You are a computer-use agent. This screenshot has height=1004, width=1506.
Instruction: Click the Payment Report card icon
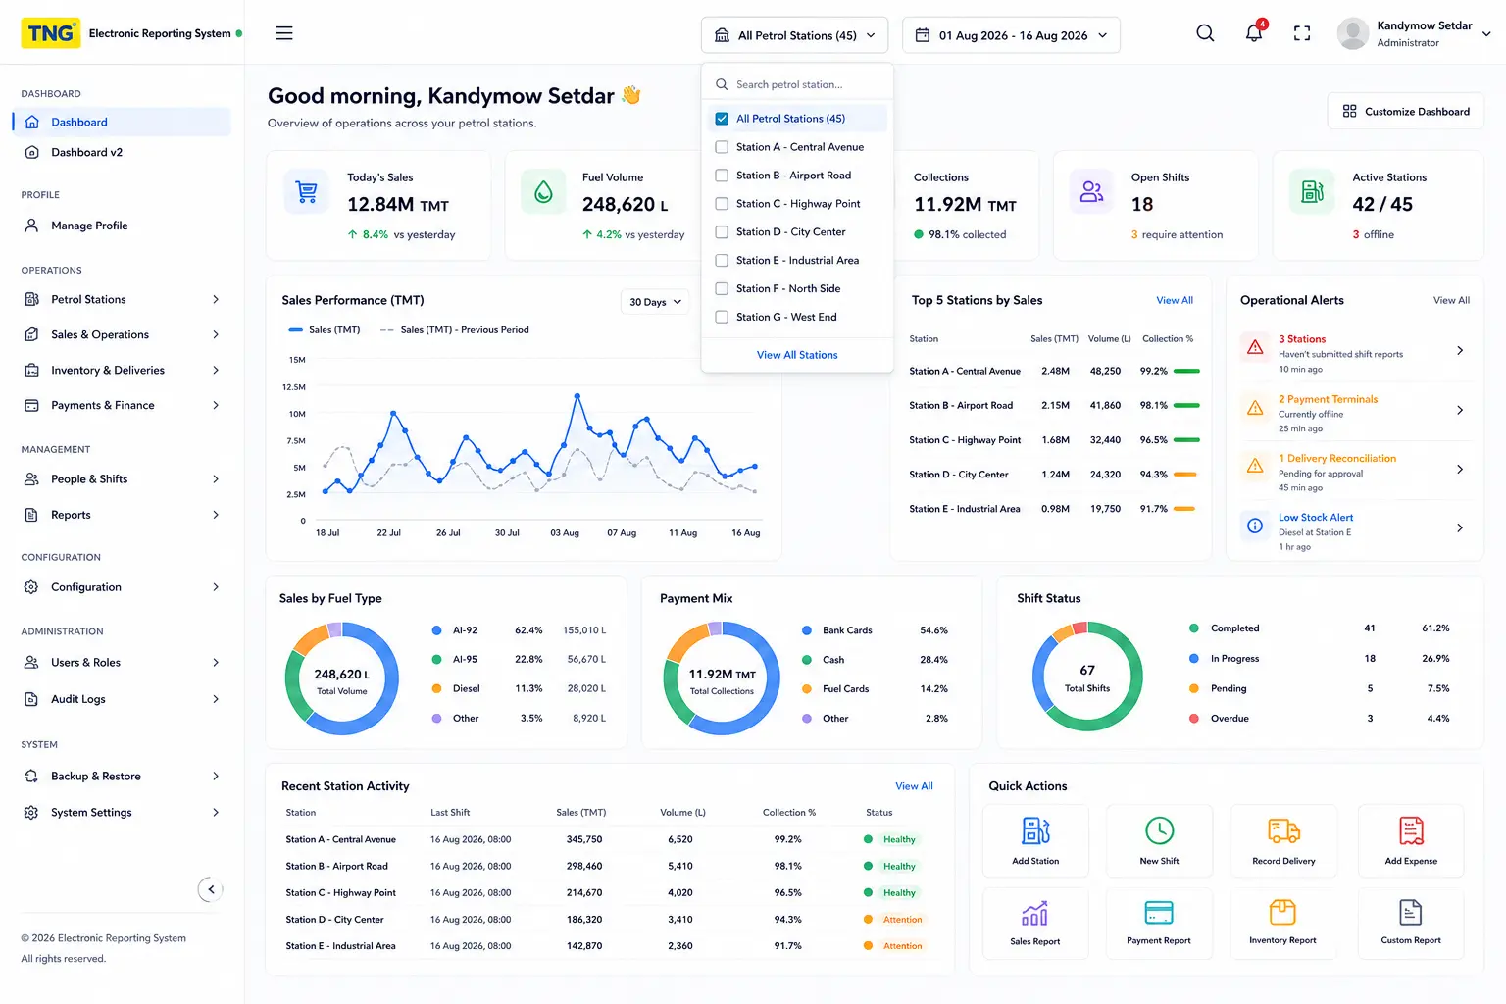tap(1159, 913)
